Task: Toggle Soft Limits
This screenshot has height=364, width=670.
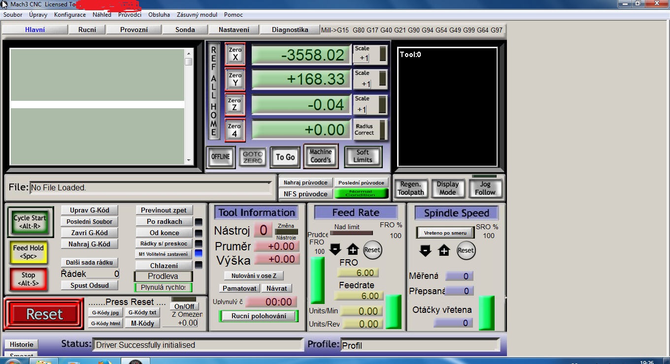Action: click(363, 156)
